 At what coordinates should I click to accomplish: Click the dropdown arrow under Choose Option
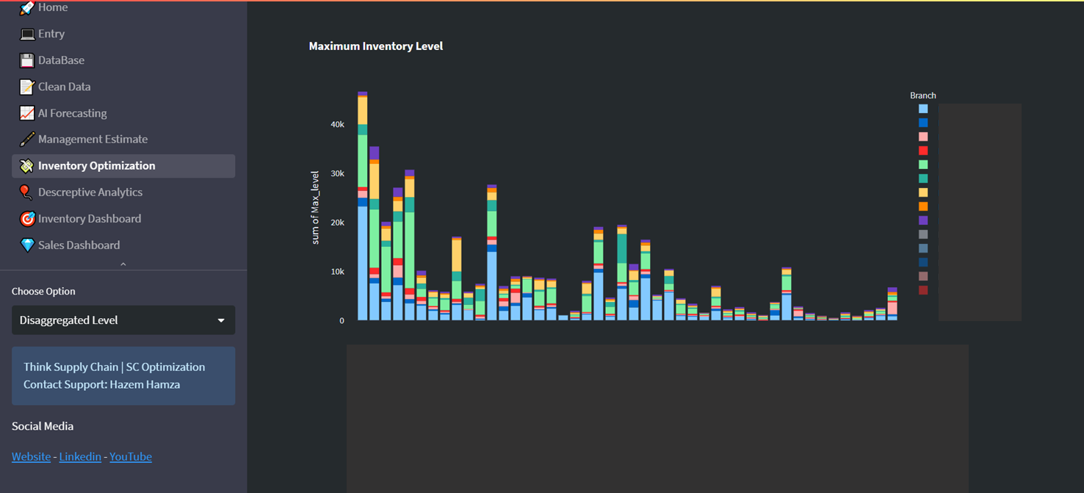221,320
